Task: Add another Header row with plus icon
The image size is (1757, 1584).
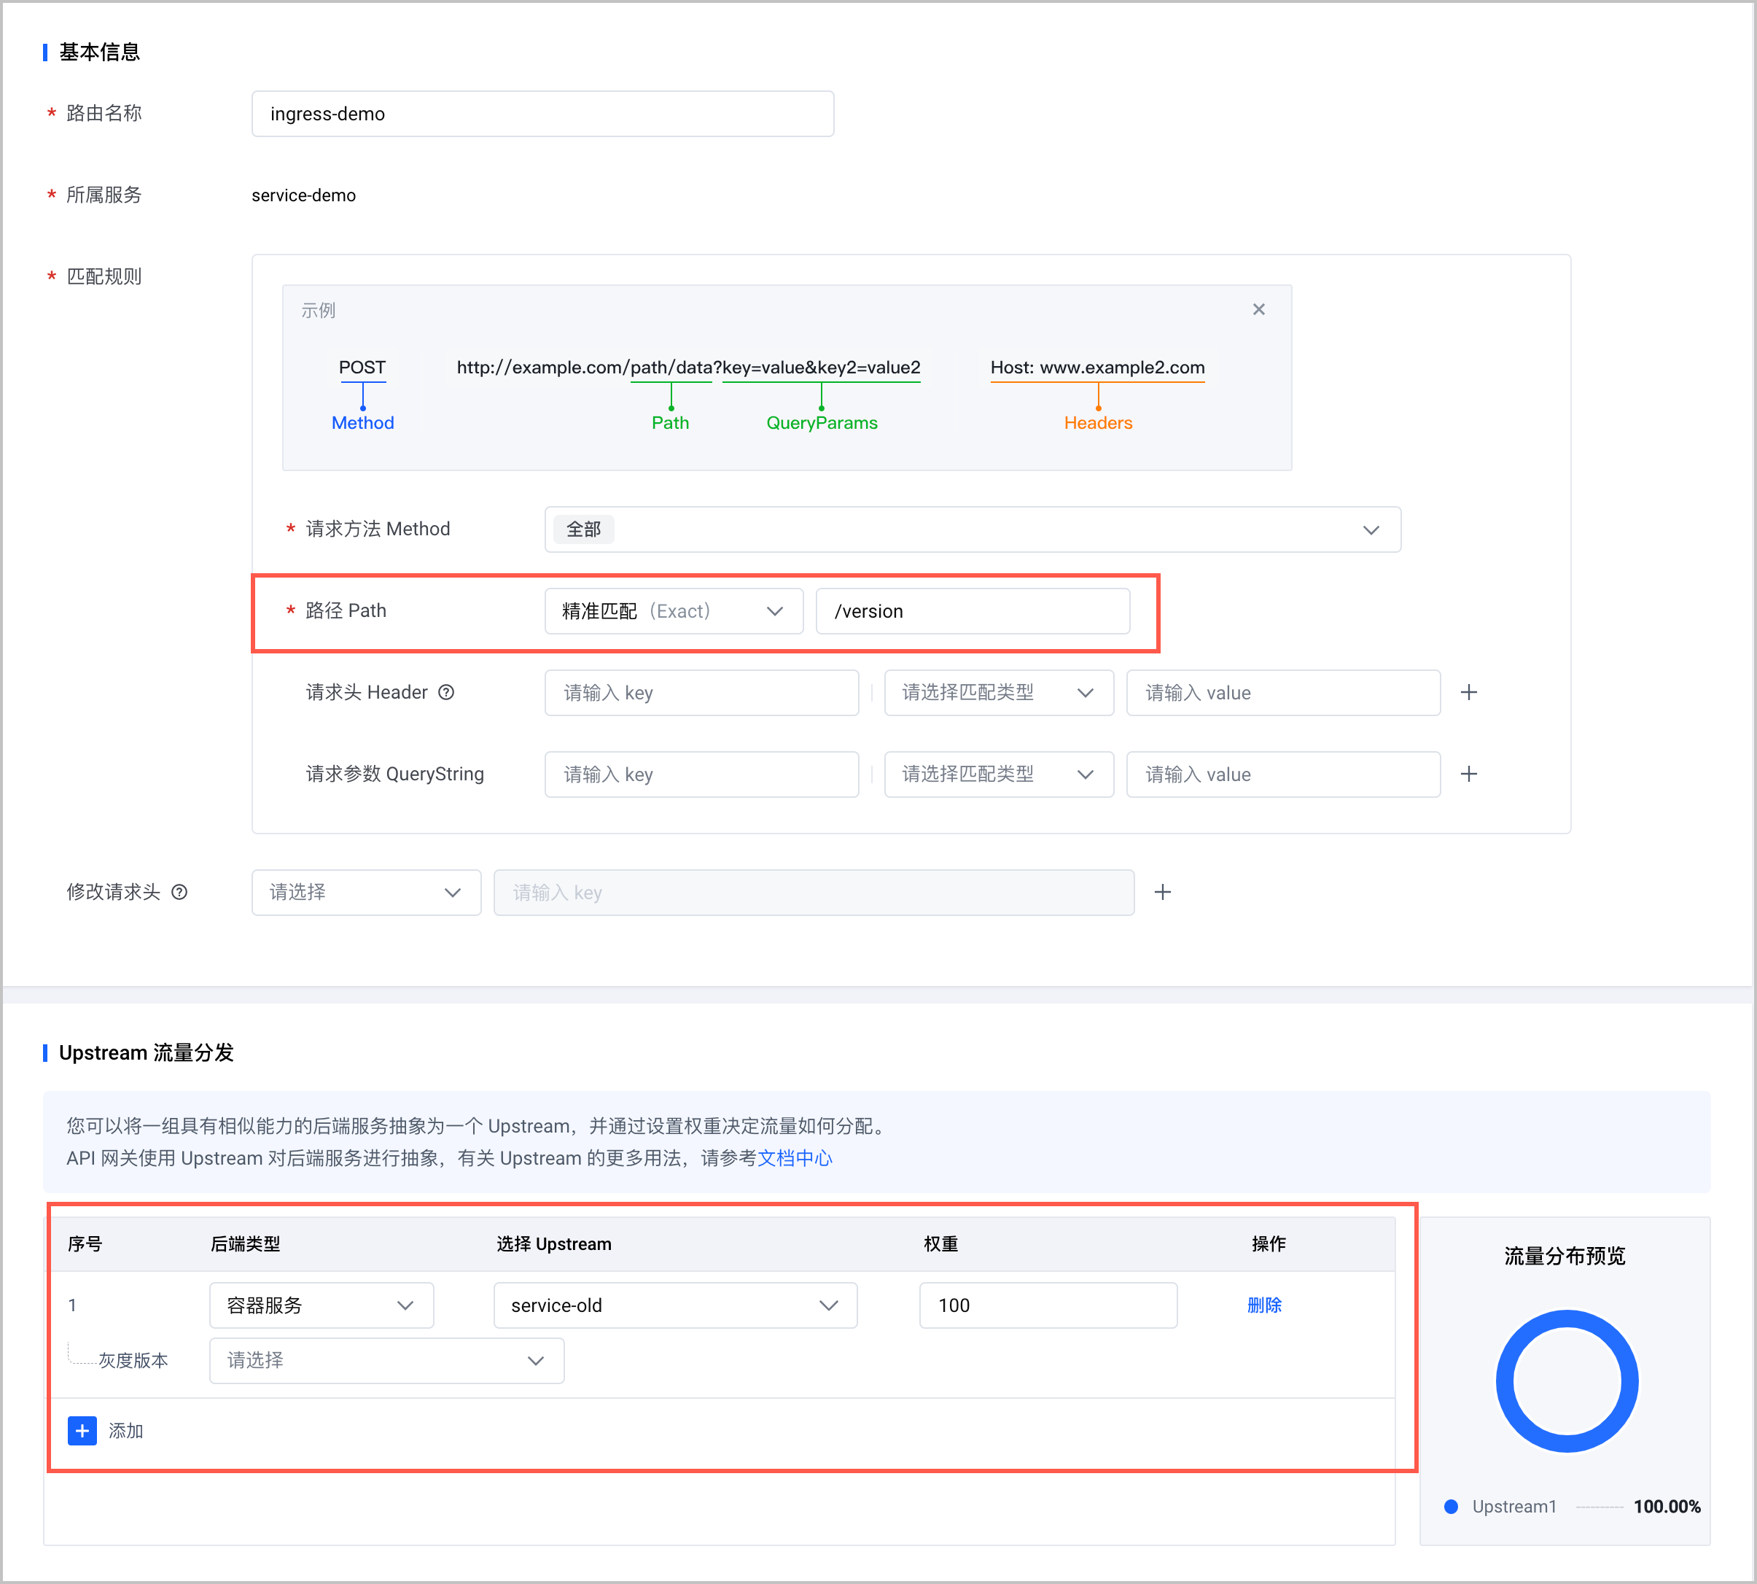Action: pos(1469,692)
